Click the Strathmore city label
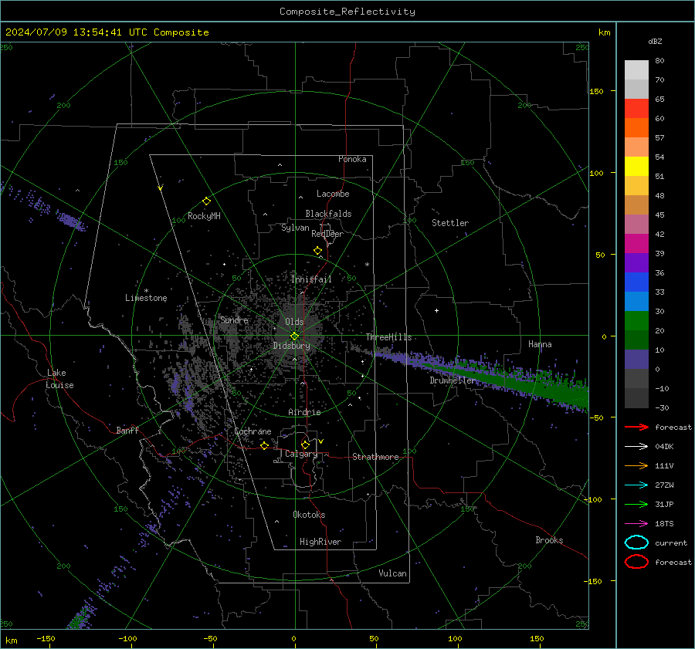Image resolution: width=695 pixels, height=649 pixels. click(x=375, y=457)
